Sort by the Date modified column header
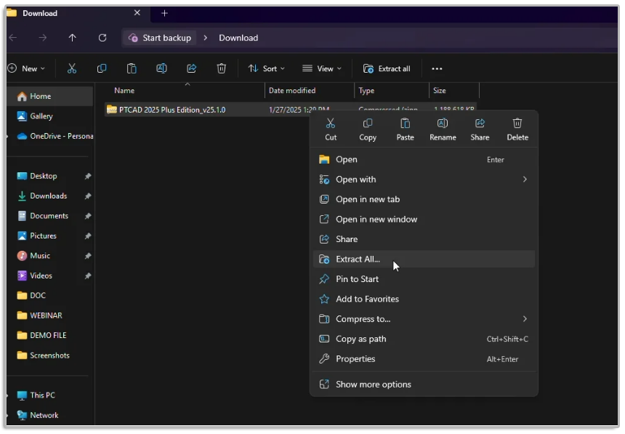This screenshot has width=625, height=434. tap(310, 91)
